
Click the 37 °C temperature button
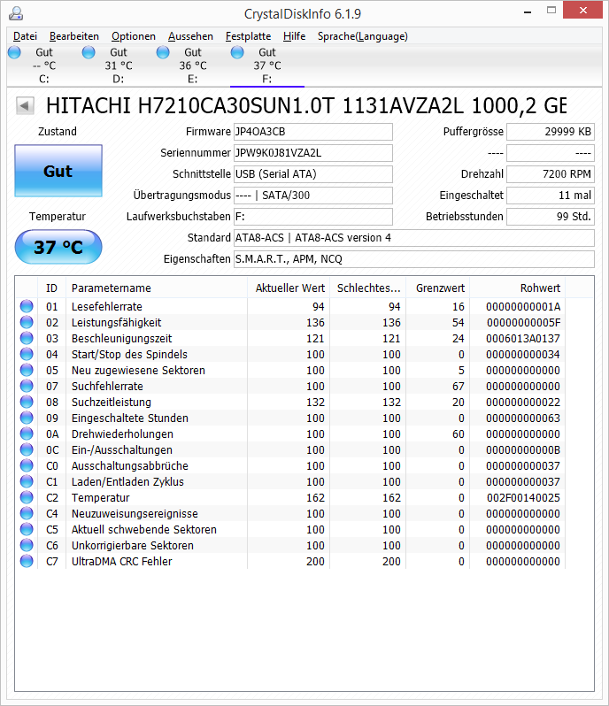[58, 247]
